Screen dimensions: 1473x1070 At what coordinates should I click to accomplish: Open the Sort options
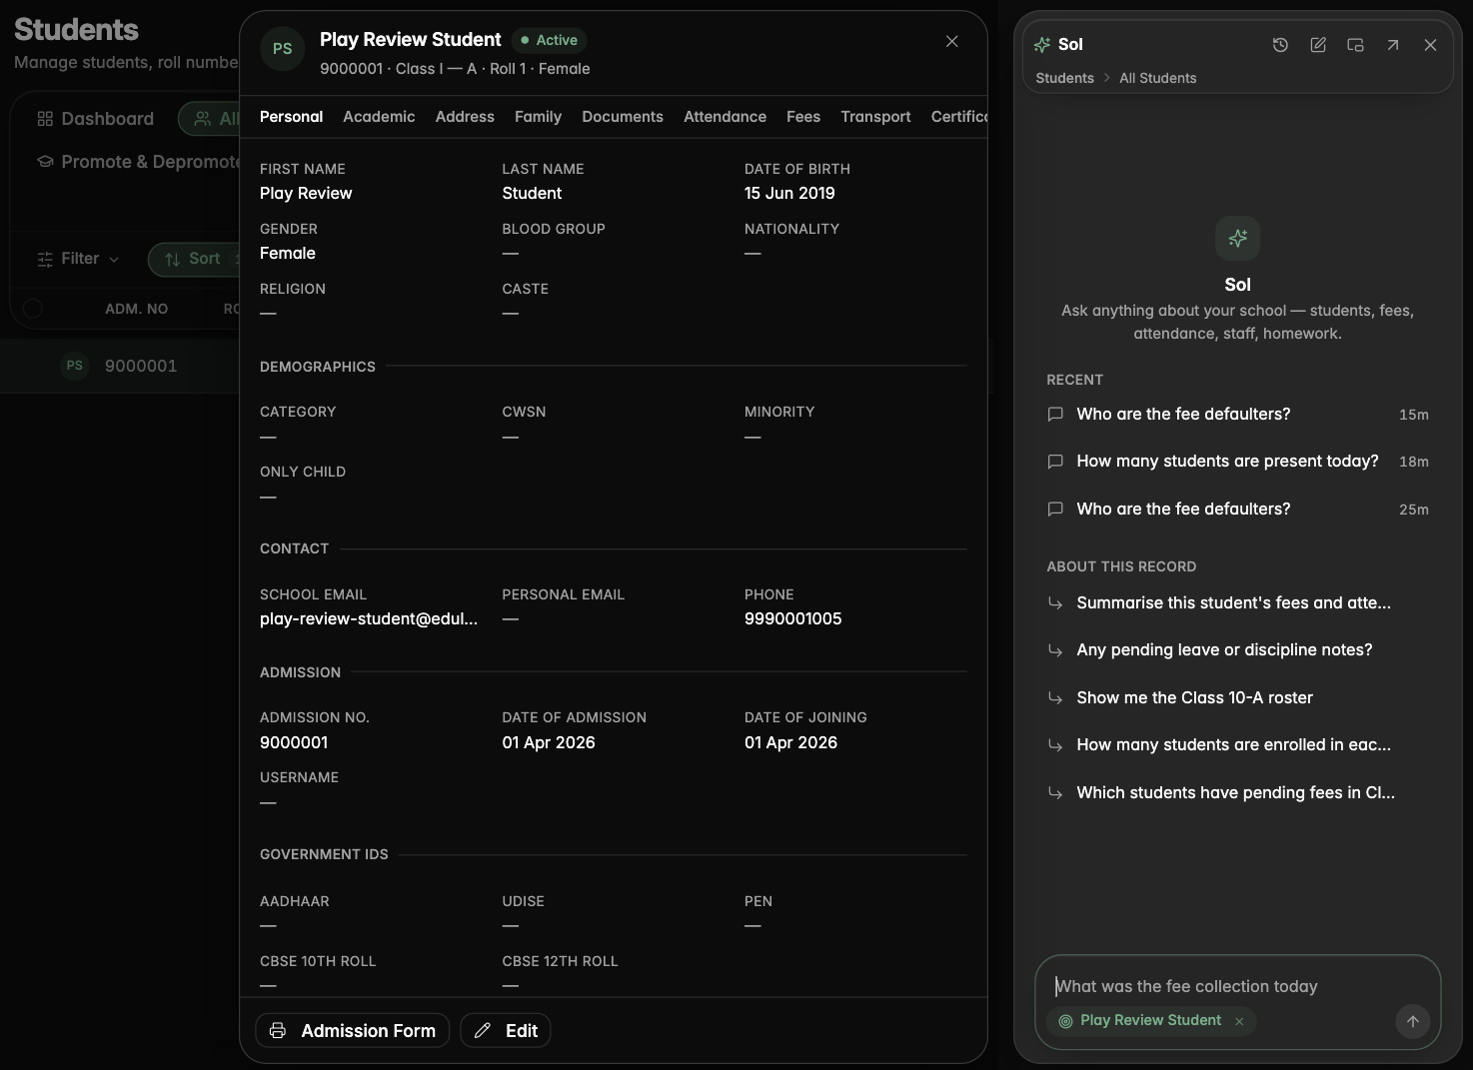(194, 259)
